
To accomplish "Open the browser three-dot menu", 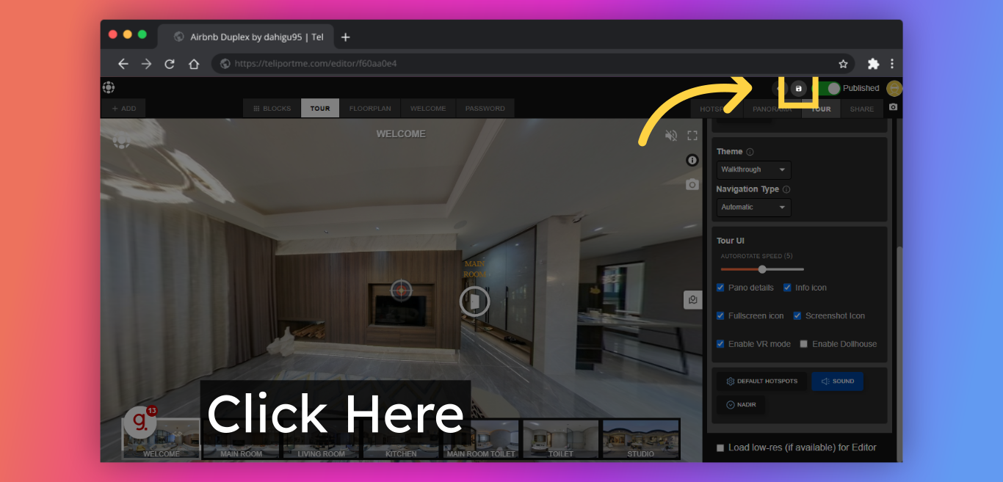I will click(892, 64).
